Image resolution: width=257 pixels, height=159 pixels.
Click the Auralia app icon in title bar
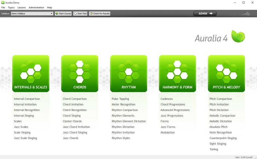(3, 3)
